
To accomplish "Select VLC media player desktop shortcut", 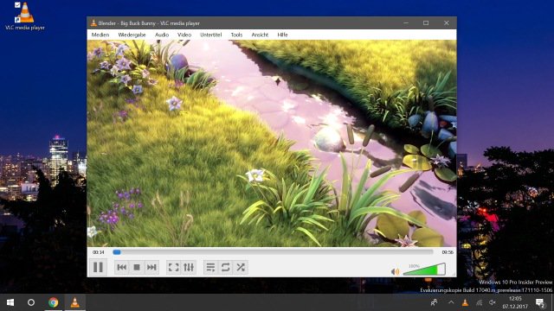I will click(25, 16).
